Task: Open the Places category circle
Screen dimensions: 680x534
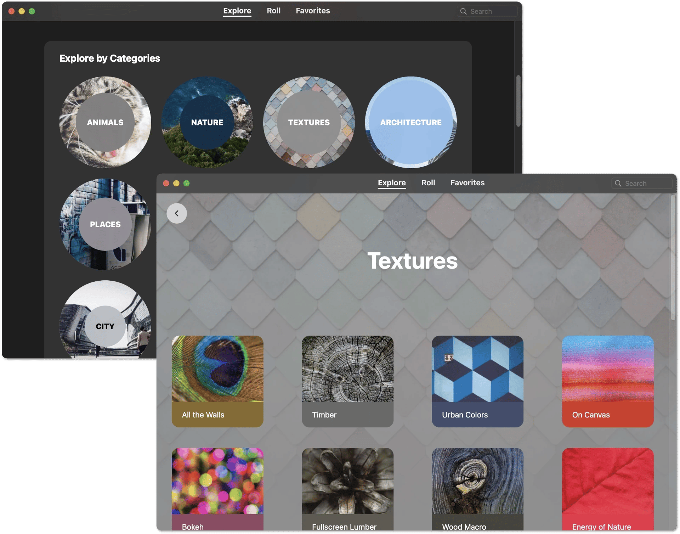Action: [x=105, y=224]
